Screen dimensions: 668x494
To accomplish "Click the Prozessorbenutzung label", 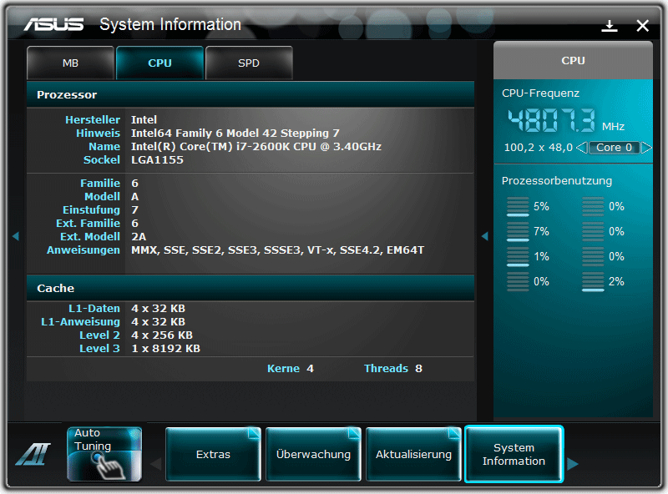I will [556, 180].
